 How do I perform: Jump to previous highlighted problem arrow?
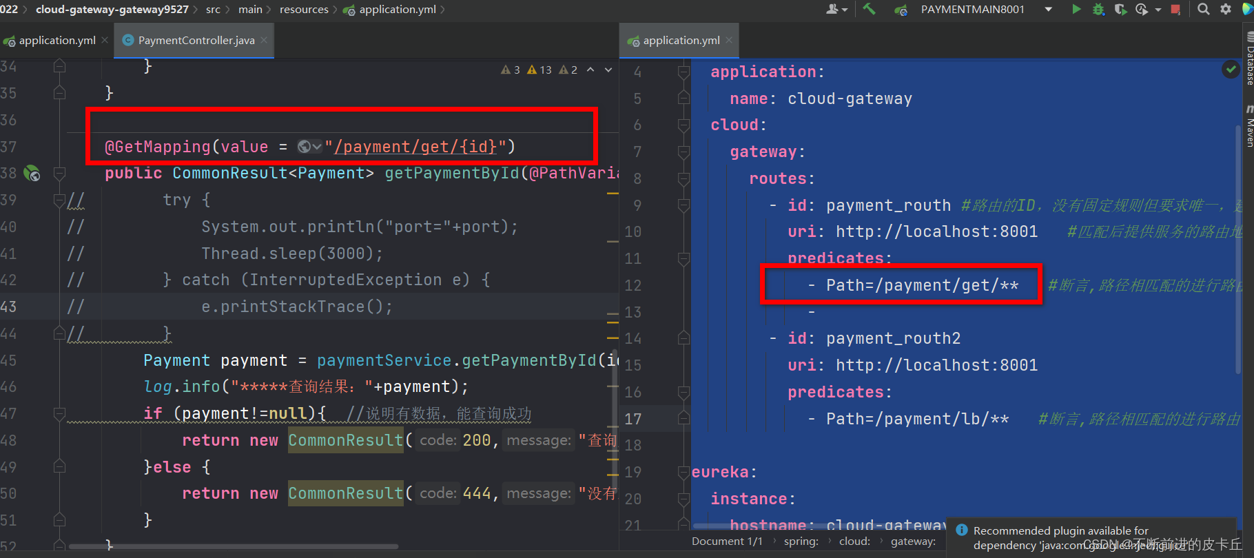[x=590, y=70]
